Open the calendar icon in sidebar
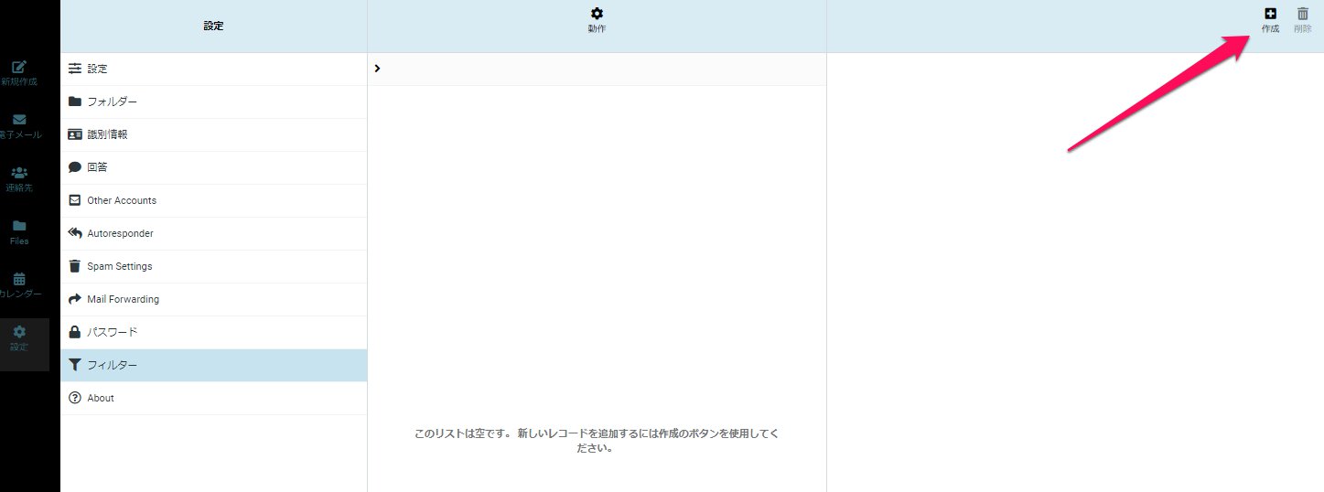The height and width of the screenshot is (492, 1324). (19, 279)
